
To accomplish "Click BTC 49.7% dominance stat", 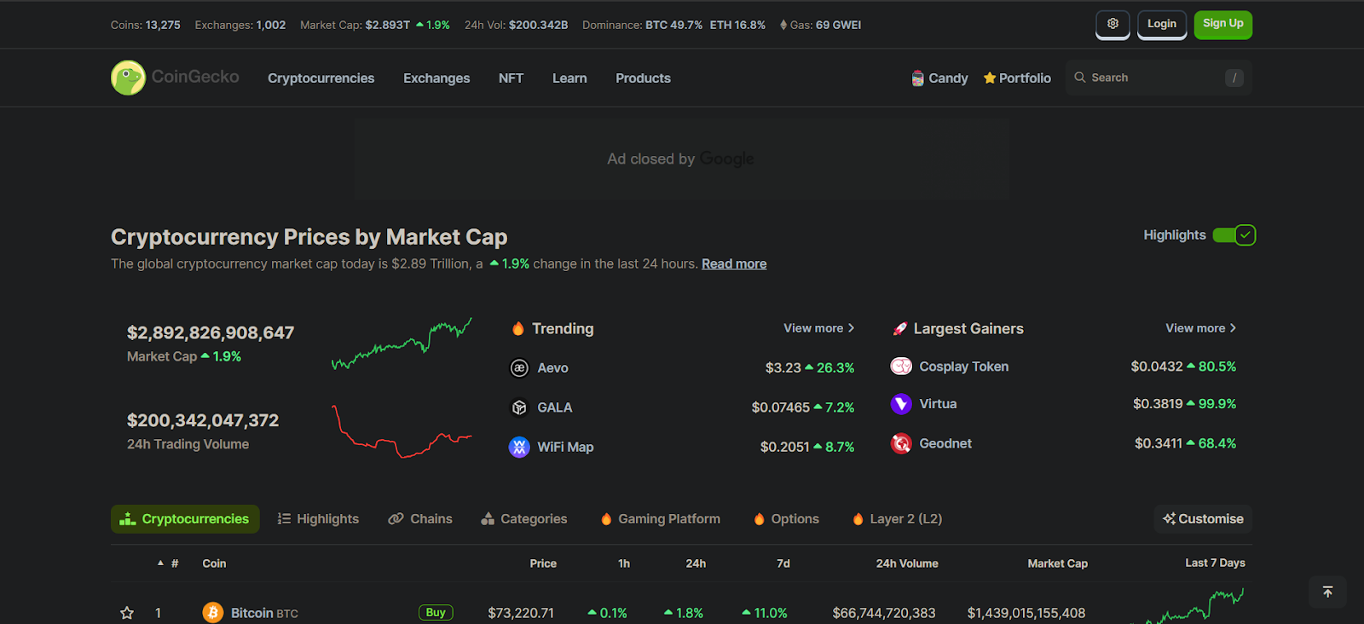I will pyautogui.click(x=674, y=25).
